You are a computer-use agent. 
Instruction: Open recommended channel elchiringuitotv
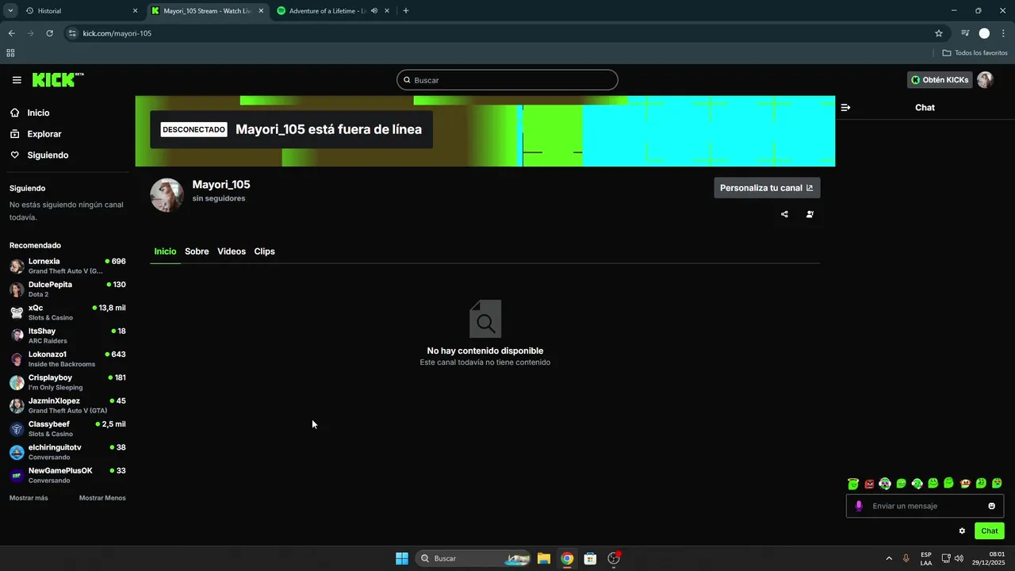pyautogui.click(x=67, y=452)
